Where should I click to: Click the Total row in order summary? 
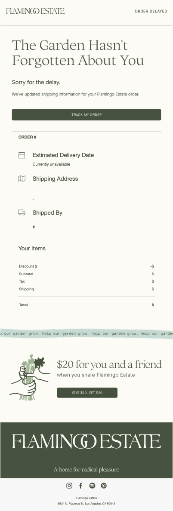(x=86, y=305)
